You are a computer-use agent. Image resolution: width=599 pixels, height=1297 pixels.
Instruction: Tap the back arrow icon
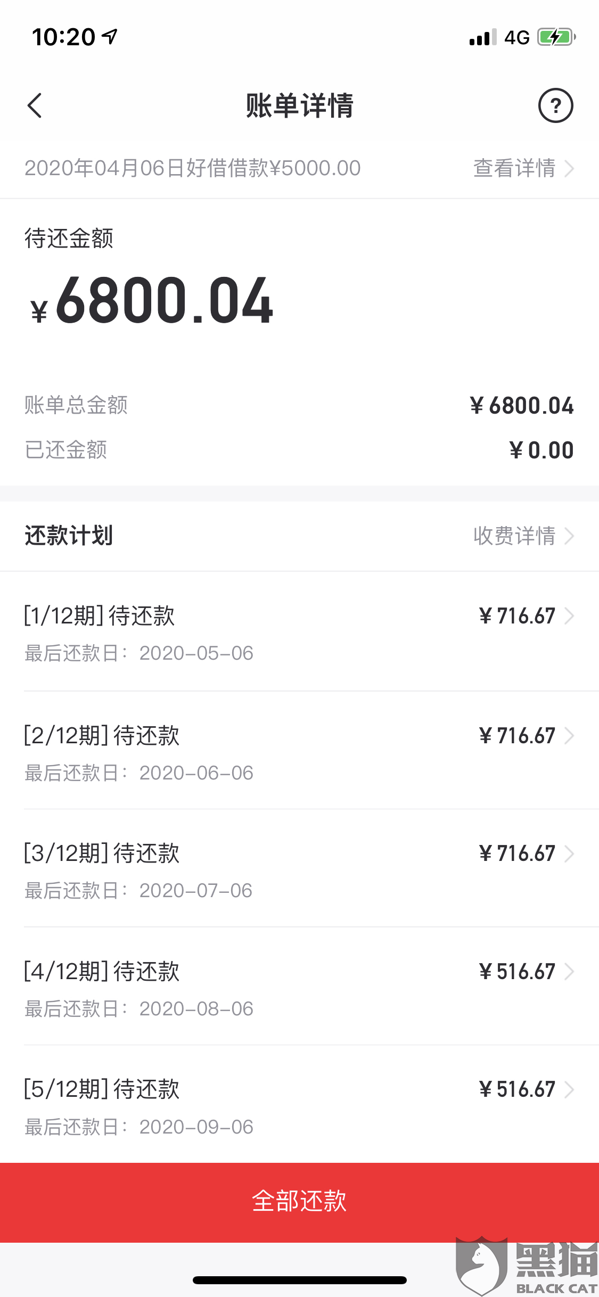point(35,105)
